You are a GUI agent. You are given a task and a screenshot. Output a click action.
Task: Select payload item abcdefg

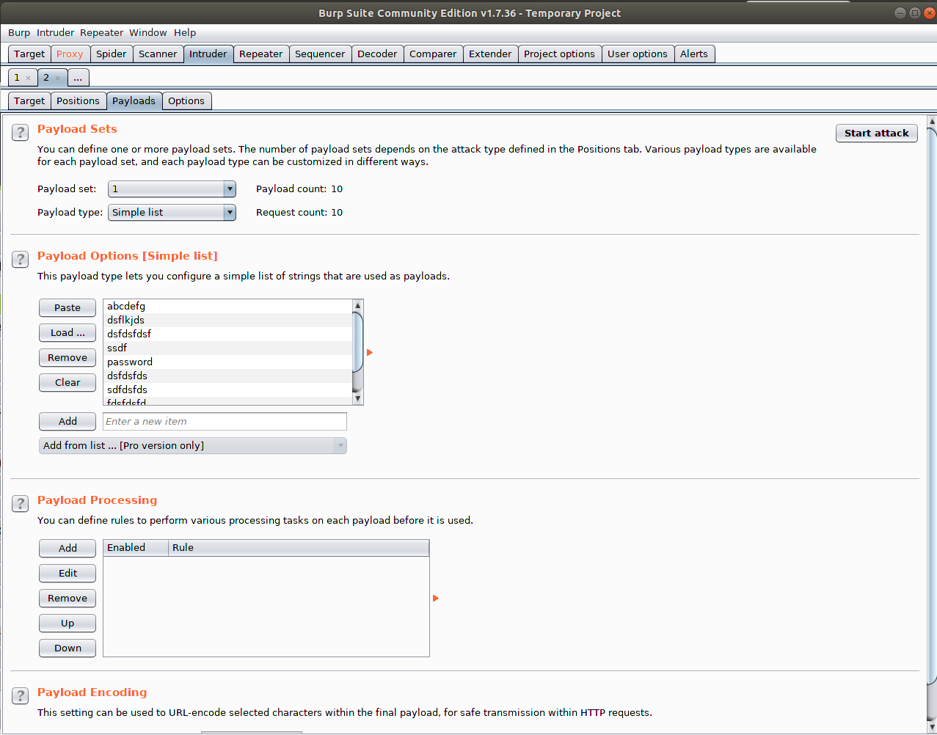(227, 307)
